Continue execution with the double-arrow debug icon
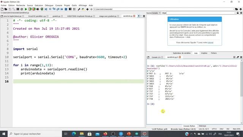Screen dimensions: 243x137 point(62,9)
